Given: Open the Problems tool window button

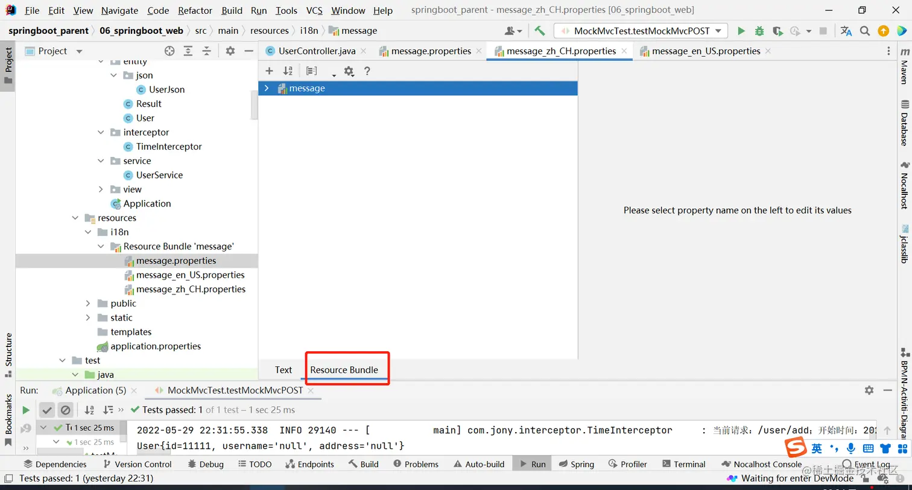Looking at the screenshot, I should (416, 464).
